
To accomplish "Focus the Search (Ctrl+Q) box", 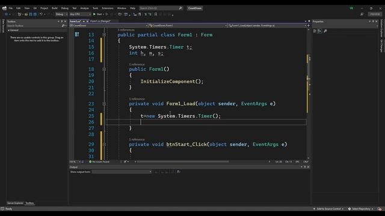I will 161,8.
